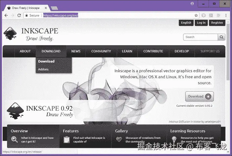Click the page vertical scrollbar thumb

coord(228,52)
